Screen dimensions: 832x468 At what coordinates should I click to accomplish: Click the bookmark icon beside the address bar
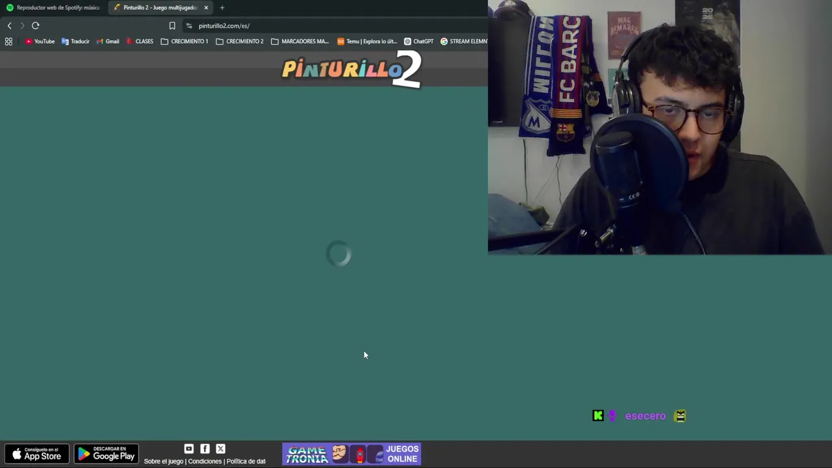click(x=172, y=26)
